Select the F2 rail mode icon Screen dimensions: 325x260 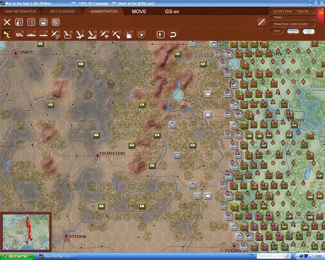[x=19, y=35]
